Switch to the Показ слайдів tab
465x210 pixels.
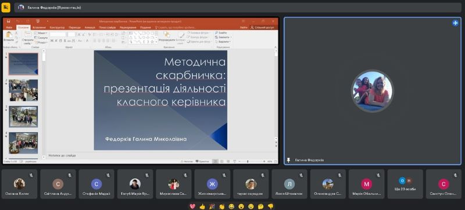(107, 27)
